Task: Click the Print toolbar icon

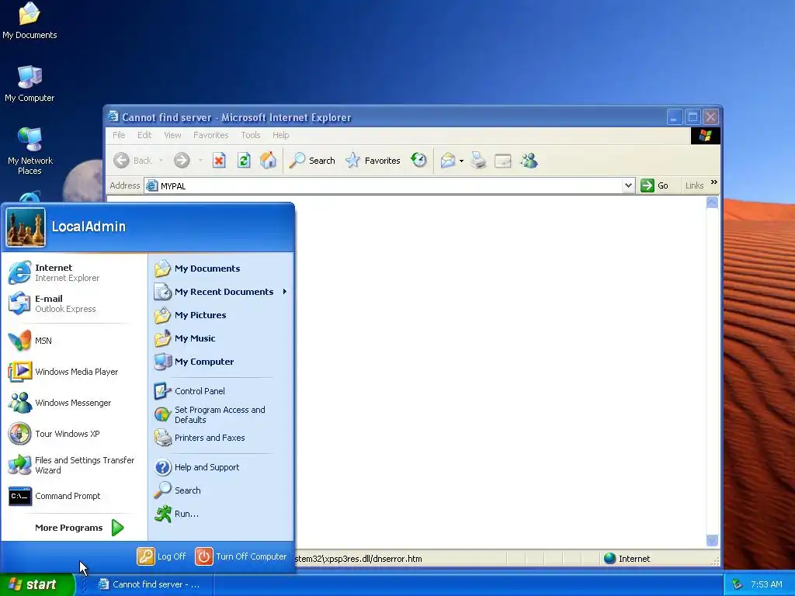Action: point(478,161)
